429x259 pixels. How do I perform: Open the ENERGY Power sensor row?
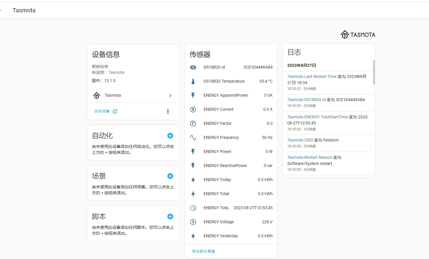[231, 152]
